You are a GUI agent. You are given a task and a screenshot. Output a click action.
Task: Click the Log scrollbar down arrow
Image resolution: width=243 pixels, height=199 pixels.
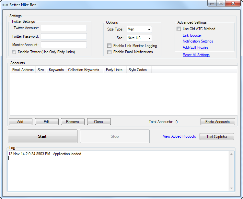coord(231,188)
